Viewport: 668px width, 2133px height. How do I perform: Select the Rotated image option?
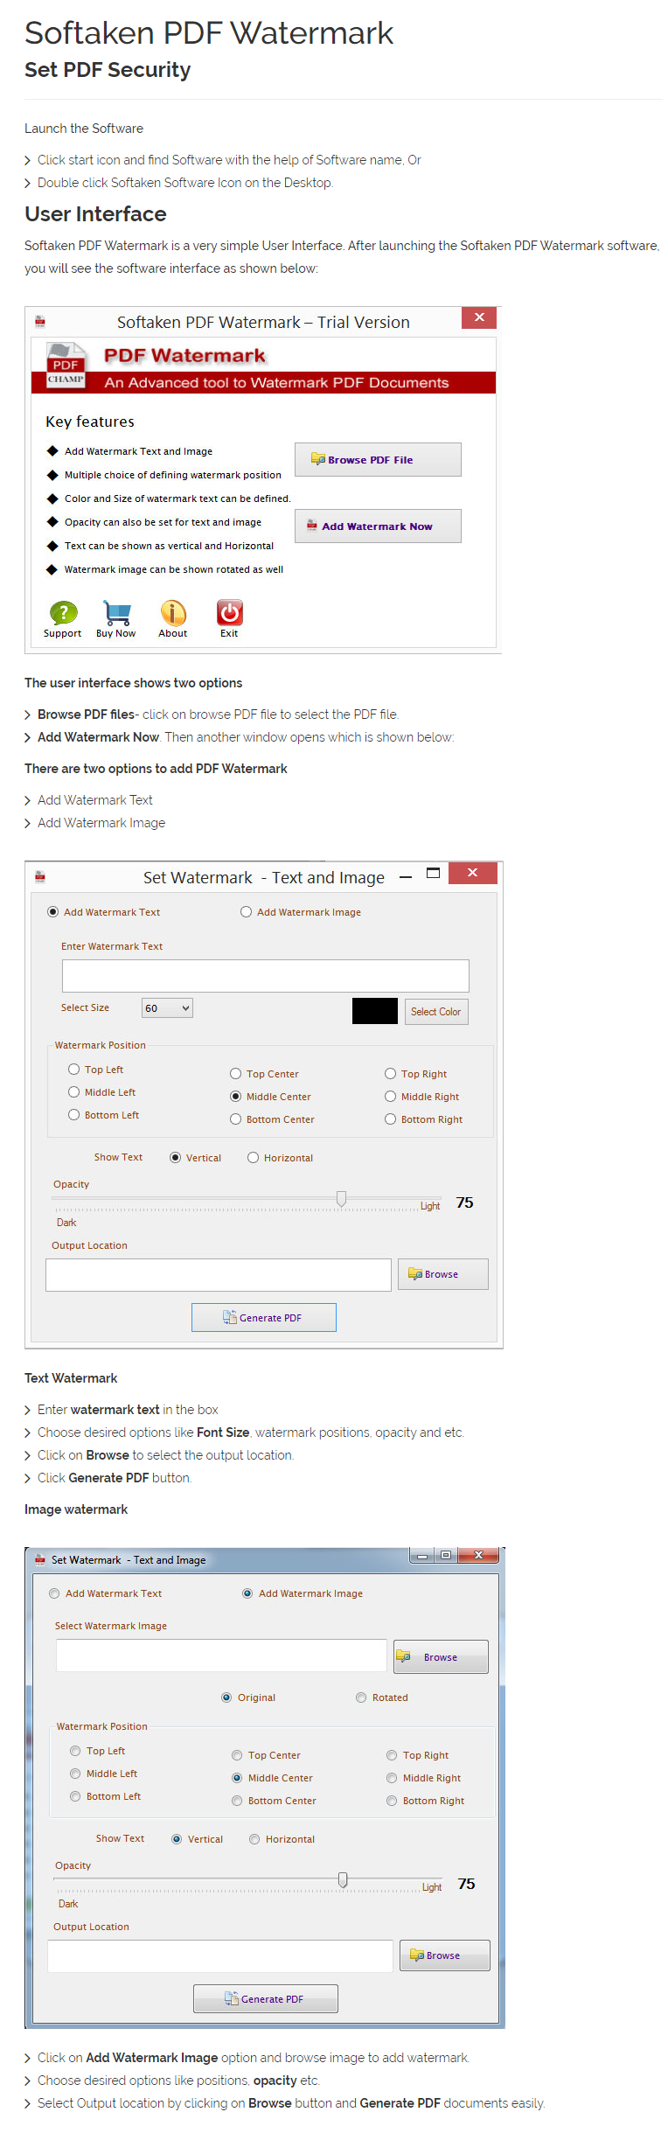(x=361, y=1697)
